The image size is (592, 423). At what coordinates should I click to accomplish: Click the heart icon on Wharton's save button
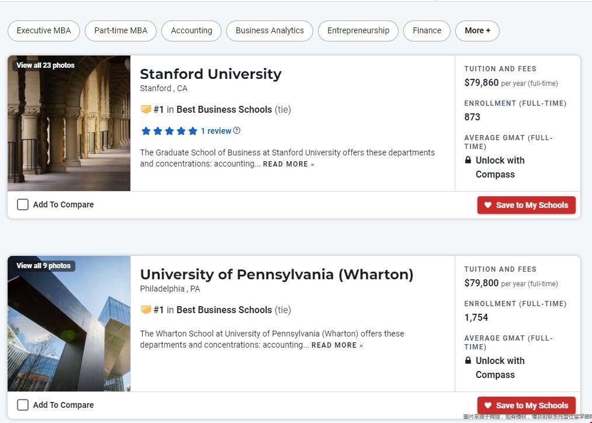(x=488, y=405)
